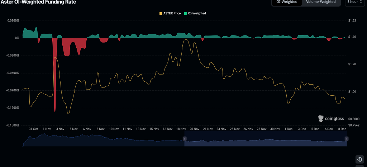Click the 1 Dec date label on x-axis
The width and height of the screenshot is (367, 167).
tap(288, 129)
